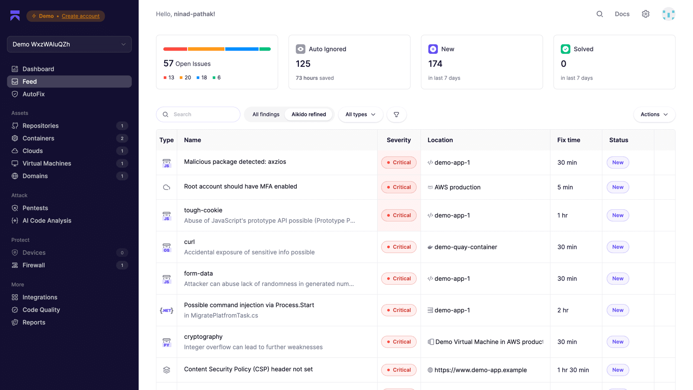Viewport: 693px width, 390px height.
Task: Click AWS production location
Action: pos(457,187)
